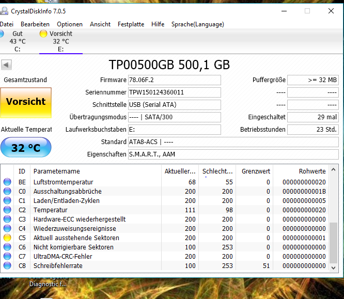Viewport: 344px width, 299px height.
Task: Select the Nicht korrigierbare Sektoren row
Action: tap(165, 247)
